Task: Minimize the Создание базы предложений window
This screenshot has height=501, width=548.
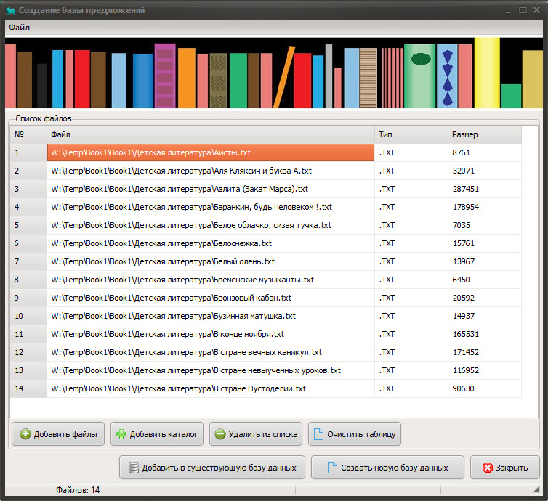Action: (508, 11)
